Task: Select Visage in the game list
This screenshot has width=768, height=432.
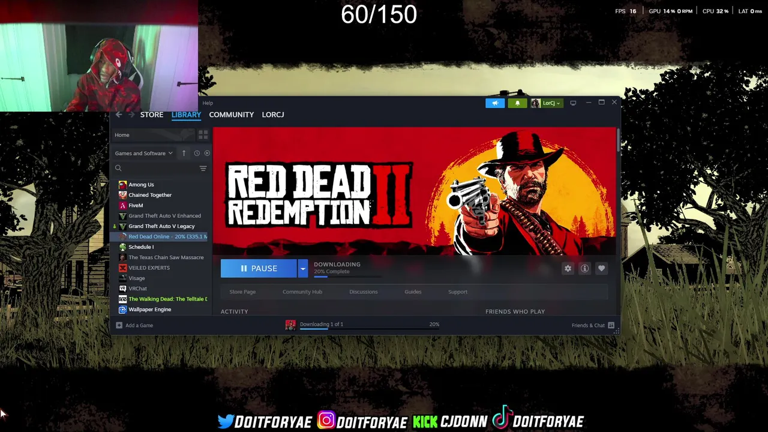Action: coord(136,278)
